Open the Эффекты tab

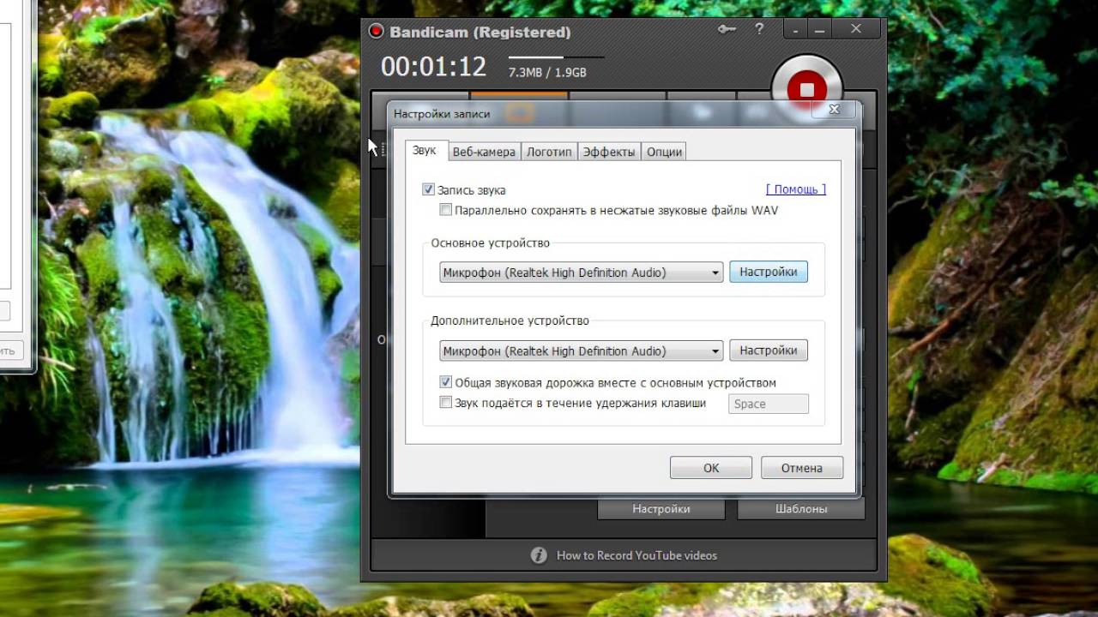[x=609, y=152]
